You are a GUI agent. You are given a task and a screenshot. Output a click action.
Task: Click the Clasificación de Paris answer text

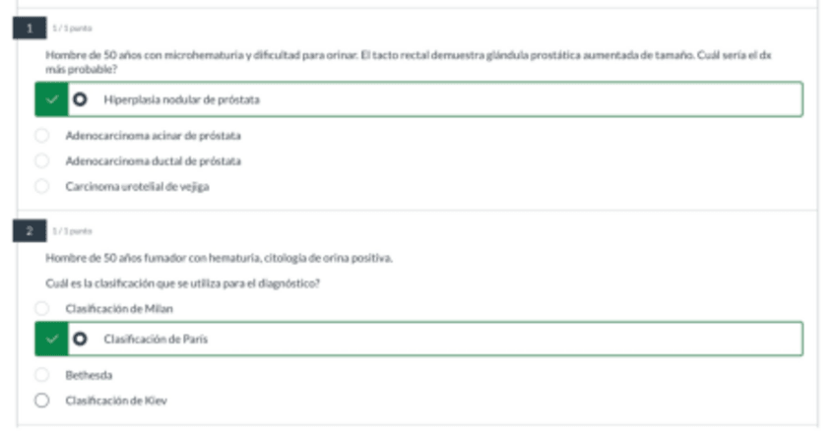(156, 340)
